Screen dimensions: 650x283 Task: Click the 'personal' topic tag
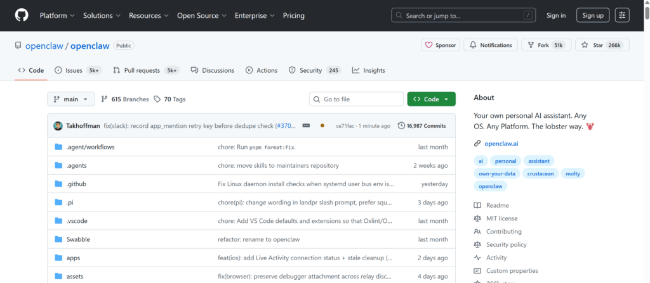click(505, 161)
